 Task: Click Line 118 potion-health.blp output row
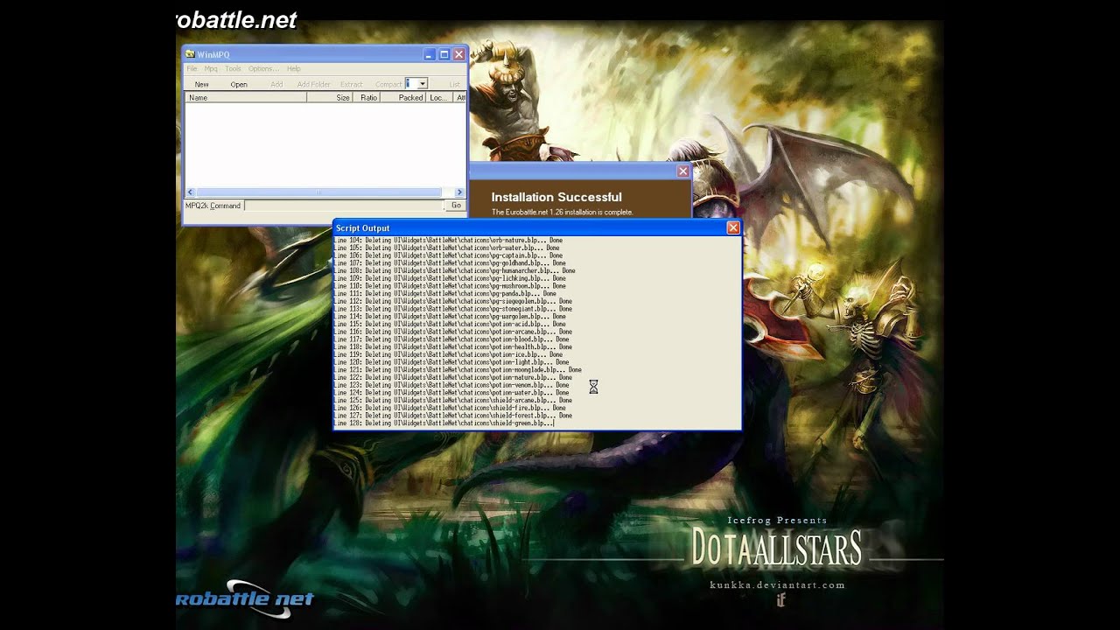[x=452, y=346]
